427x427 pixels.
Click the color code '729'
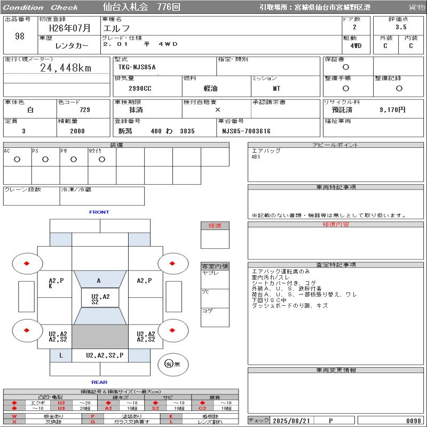click(x=85, y=110)
